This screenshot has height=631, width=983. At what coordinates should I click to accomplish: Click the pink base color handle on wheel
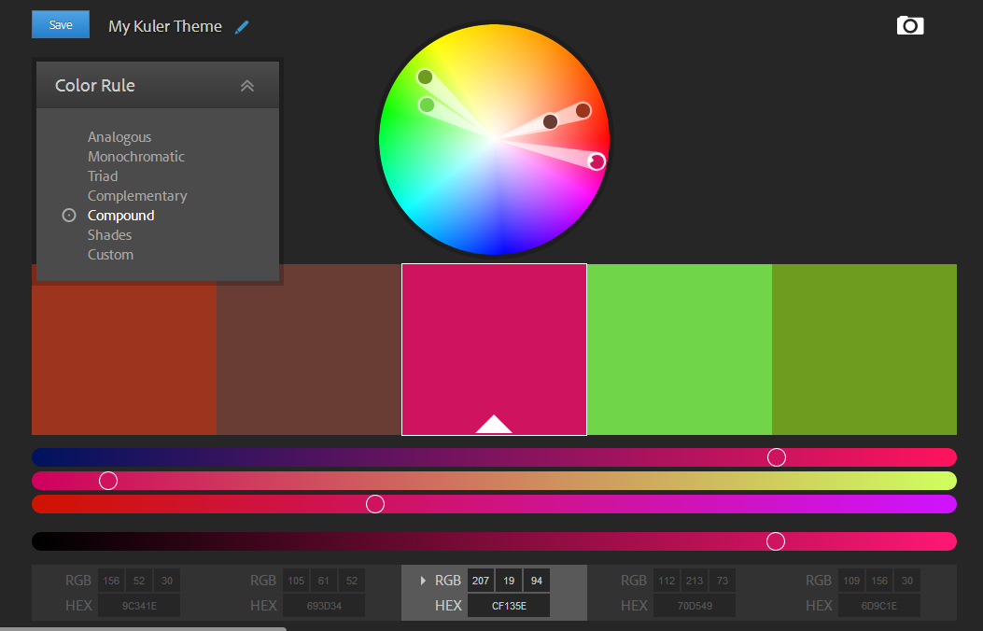point(597,161)
